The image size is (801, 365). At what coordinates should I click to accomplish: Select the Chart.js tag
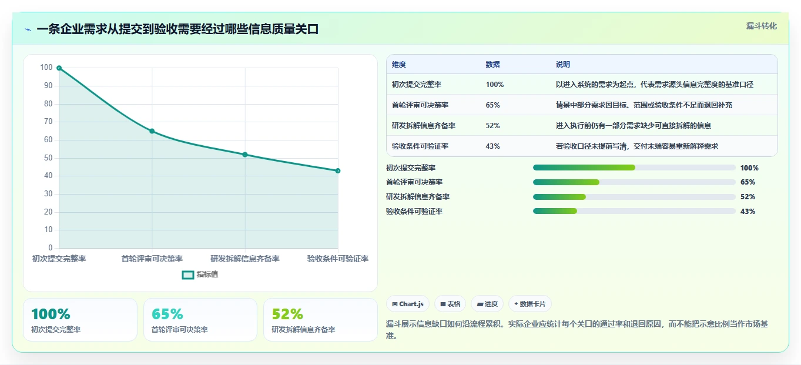[x=408, y=304]
